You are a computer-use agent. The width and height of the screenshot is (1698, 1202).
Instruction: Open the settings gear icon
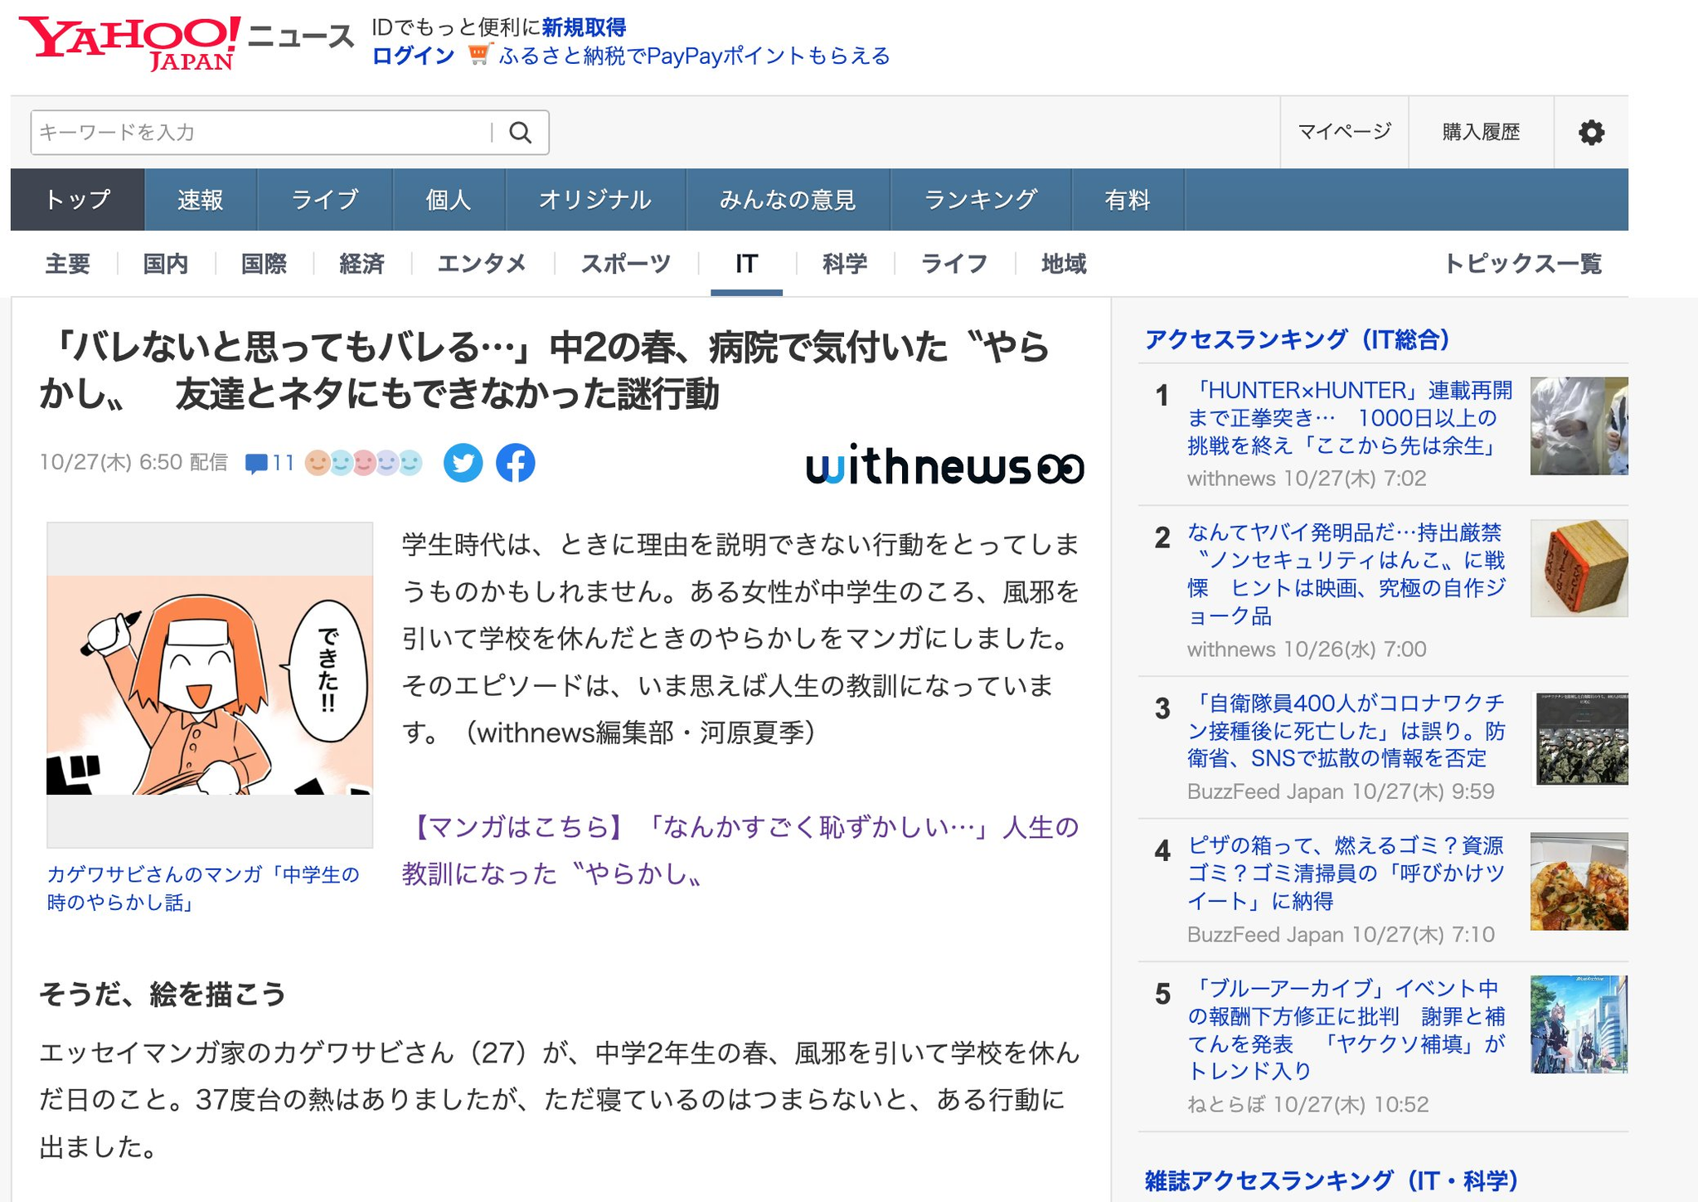1590,133
